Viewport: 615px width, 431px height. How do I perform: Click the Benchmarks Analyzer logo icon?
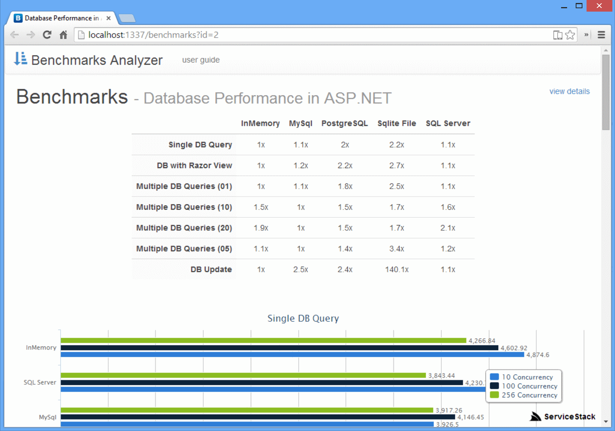(20, 59)
